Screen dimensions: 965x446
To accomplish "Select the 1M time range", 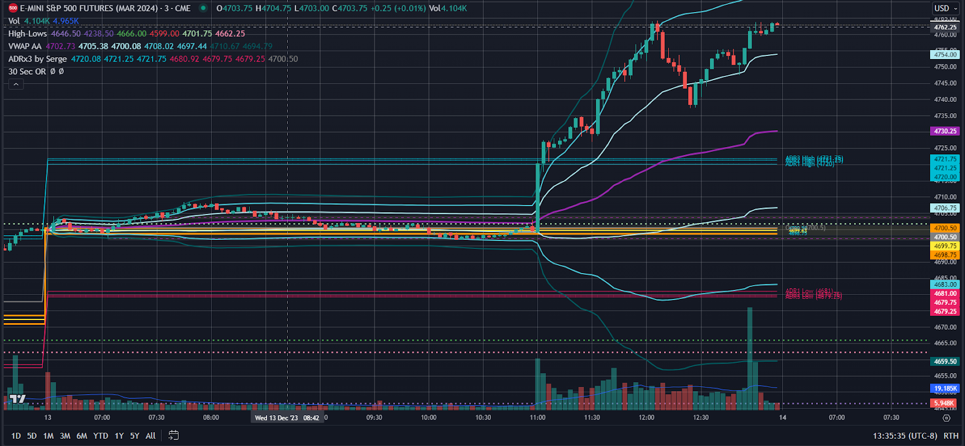I will click(x=48, y=436).
